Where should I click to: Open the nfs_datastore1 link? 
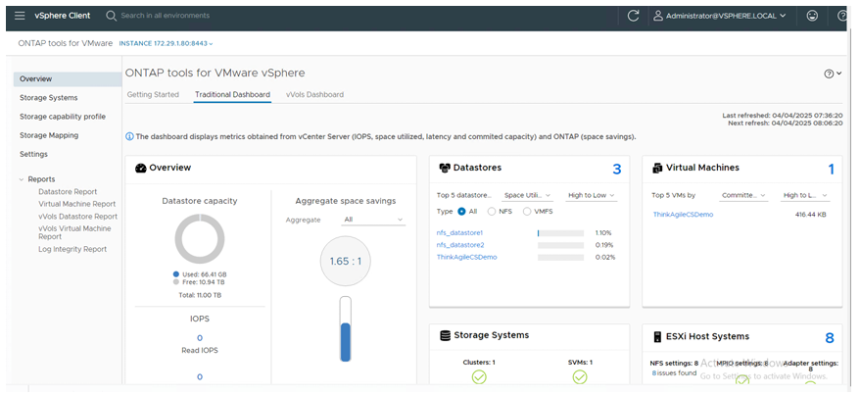point(459,232)
